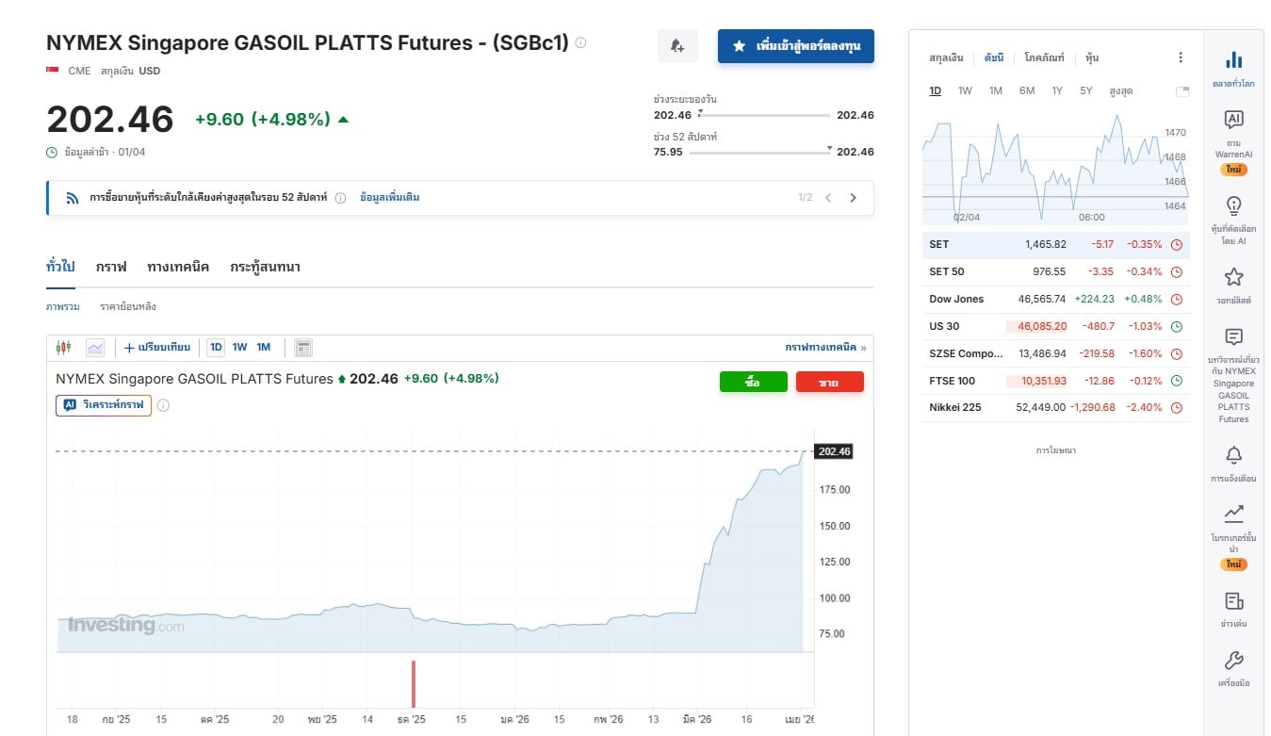The height and width of the screenshot is (736, 1271).
Task: Switch chart to area view
Action: coord(95,348)
